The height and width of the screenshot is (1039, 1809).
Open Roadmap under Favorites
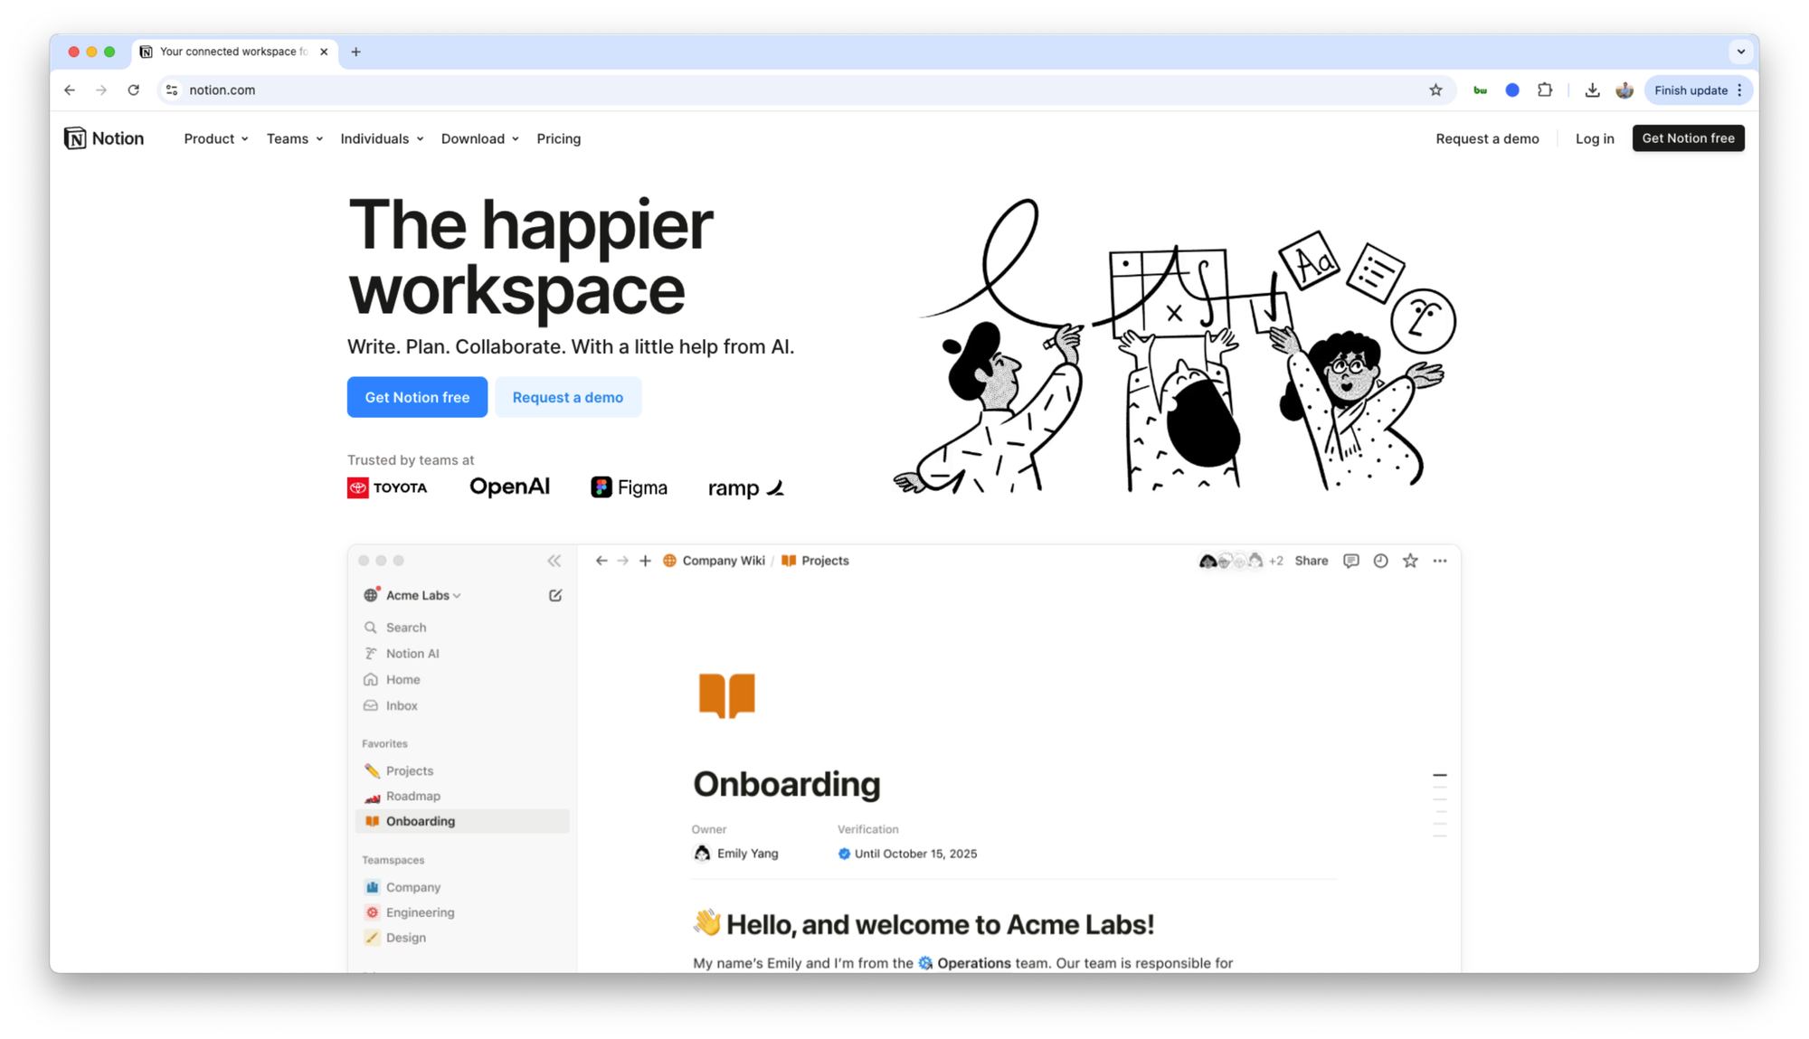coord(462,796)
